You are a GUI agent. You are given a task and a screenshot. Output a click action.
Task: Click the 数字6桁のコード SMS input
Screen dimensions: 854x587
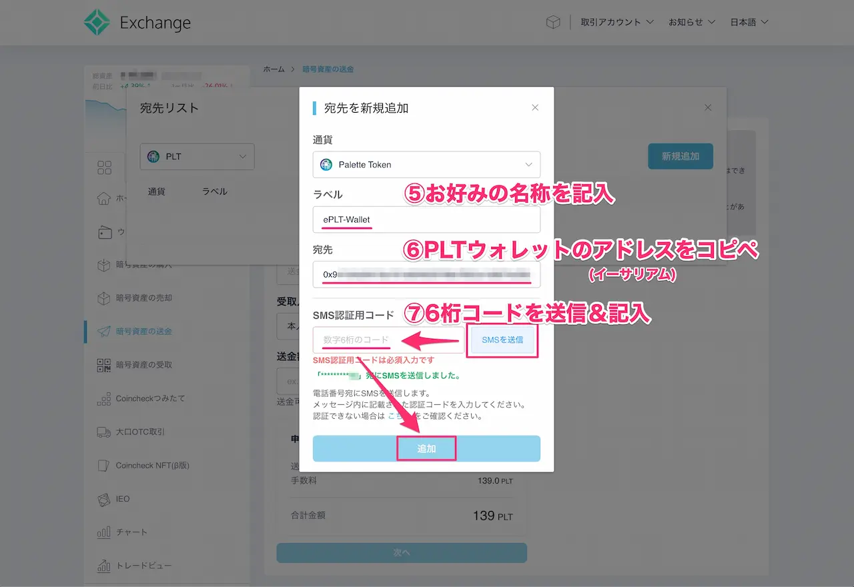pyautogui.click(x=388, y=340)
